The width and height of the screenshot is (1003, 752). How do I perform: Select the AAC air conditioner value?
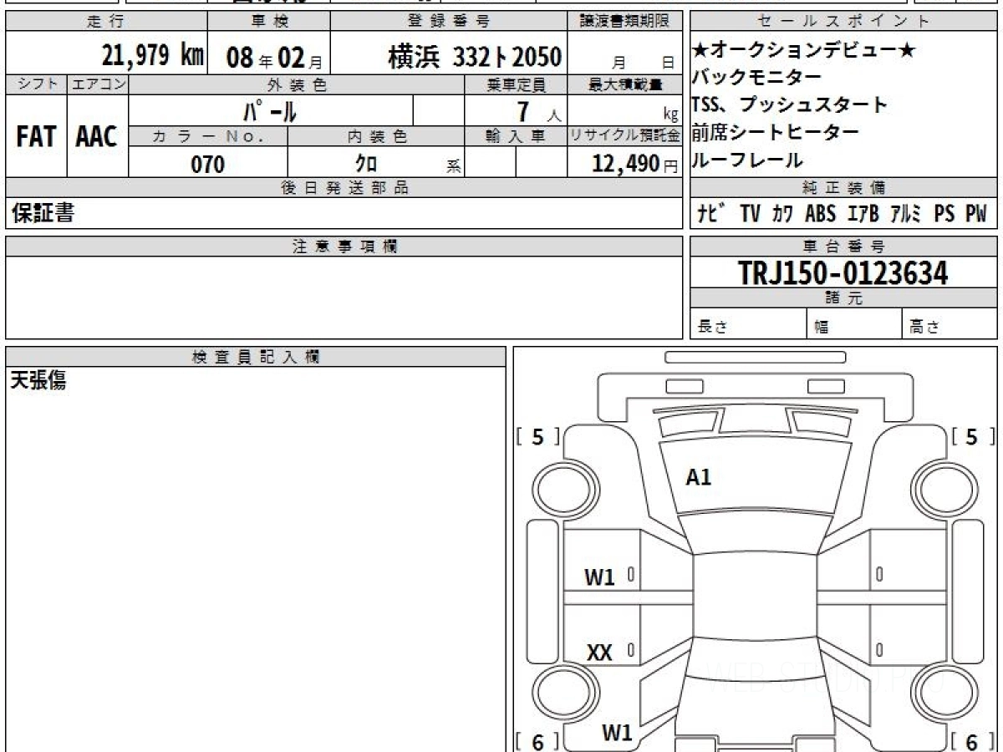tap(97, 137)
